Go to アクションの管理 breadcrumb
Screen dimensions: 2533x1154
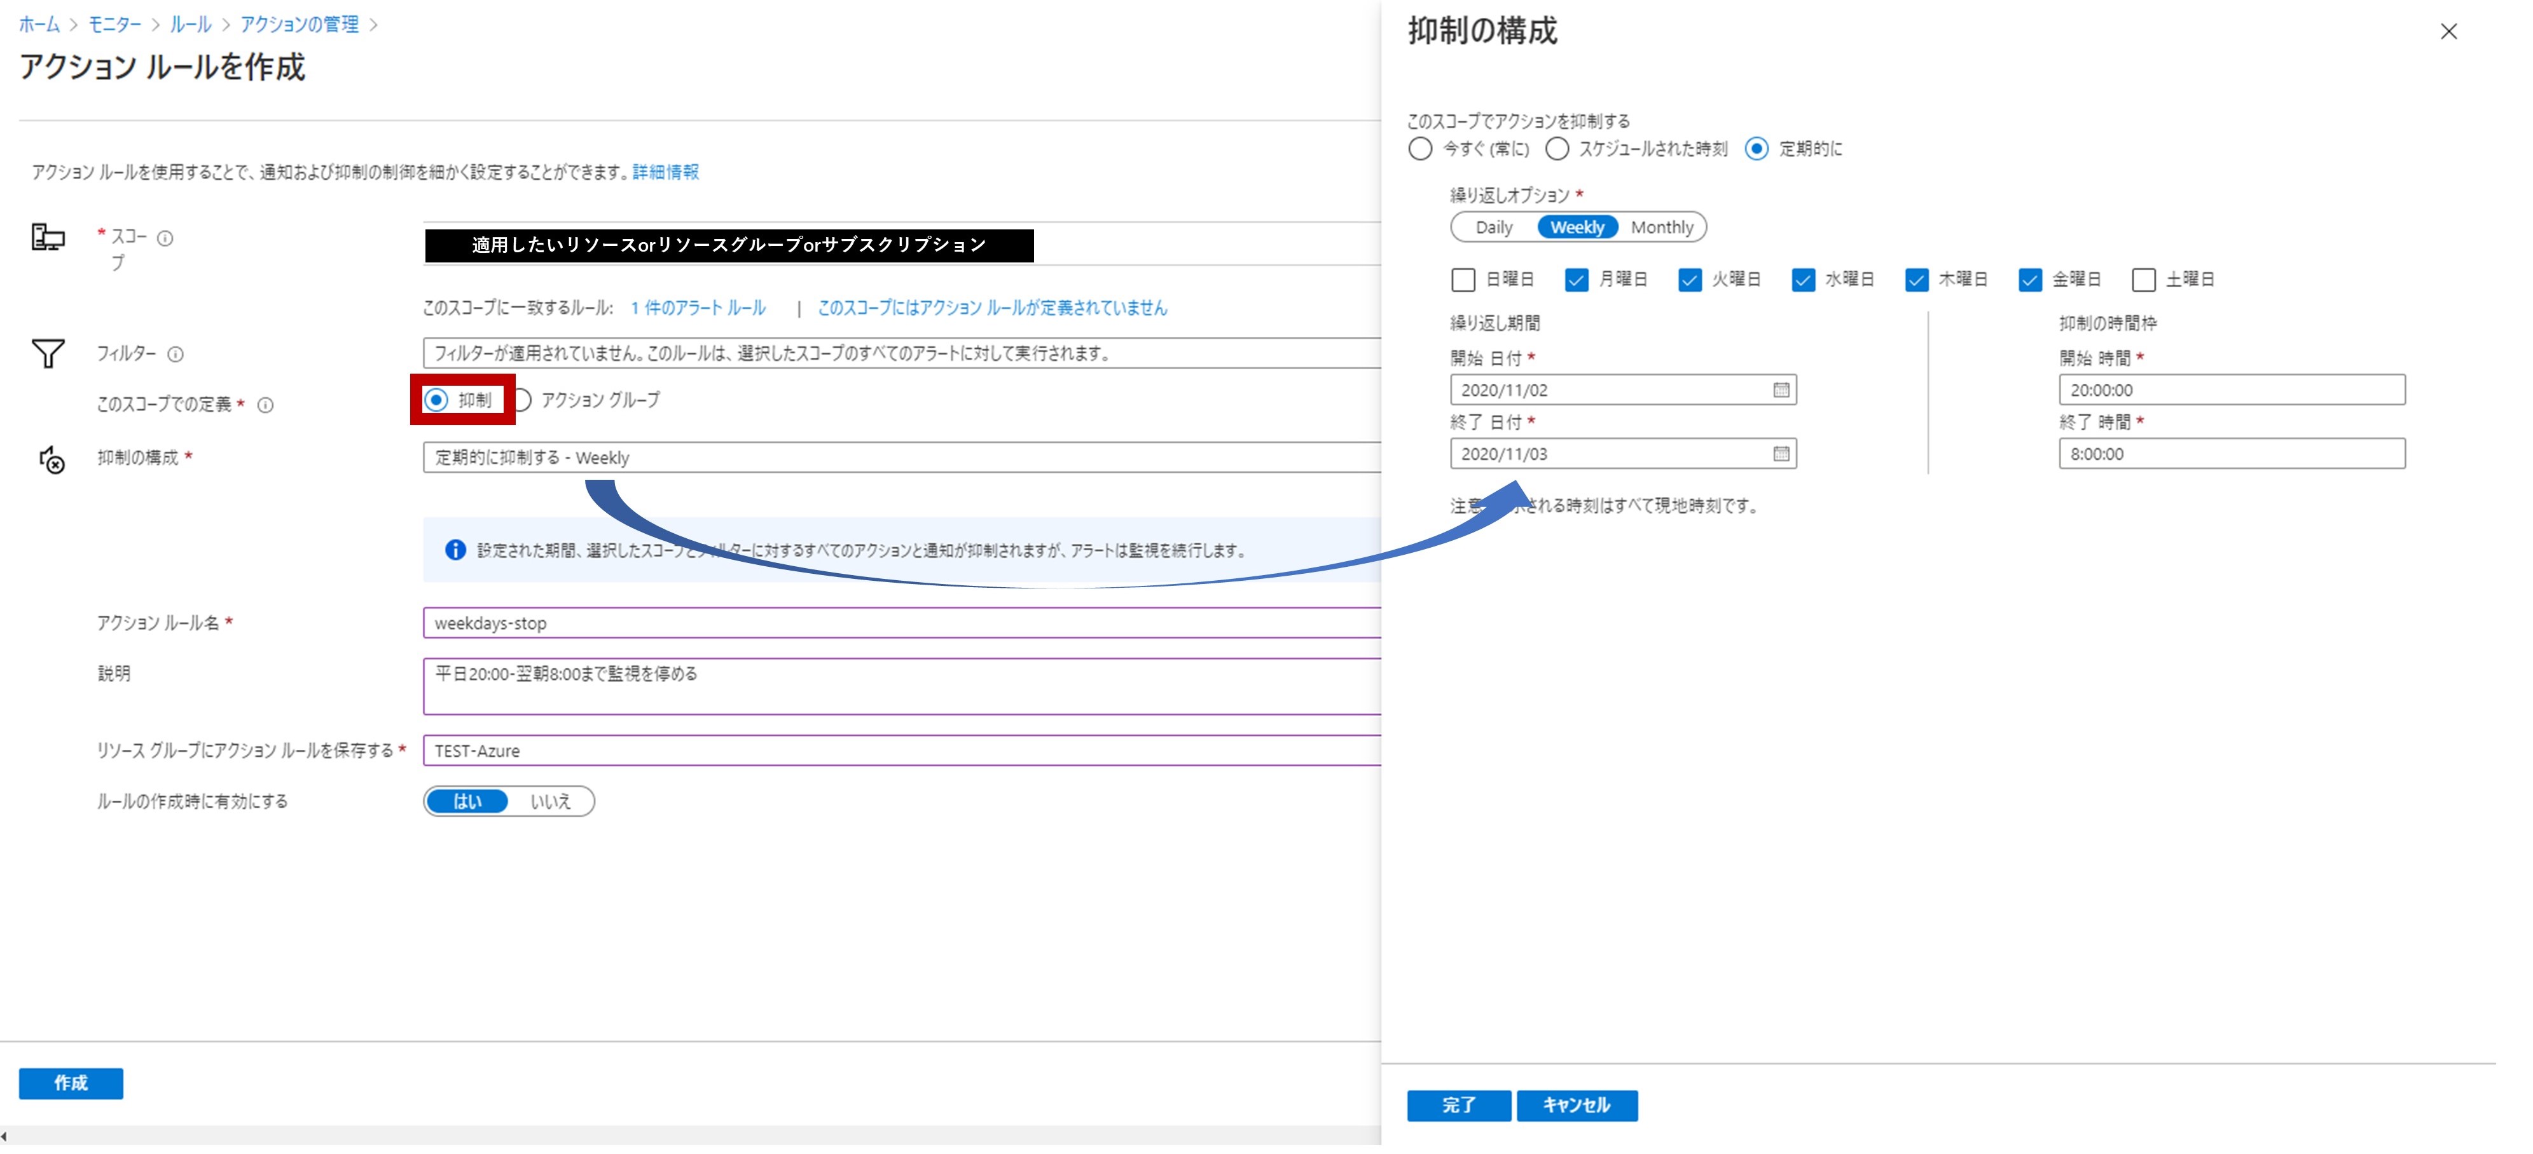point(299,25)
